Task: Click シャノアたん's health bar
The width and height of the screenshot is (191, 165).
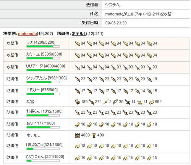Action: click(x=43, y=82)
